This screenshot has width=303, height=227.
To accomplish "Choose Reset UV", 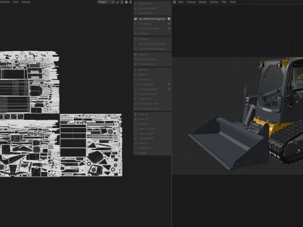I will 152,124.
